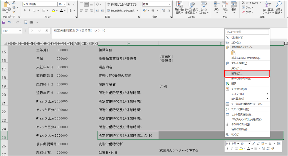288x156 pixels.
Task: Select column header IH
Action: click(128, 44)
